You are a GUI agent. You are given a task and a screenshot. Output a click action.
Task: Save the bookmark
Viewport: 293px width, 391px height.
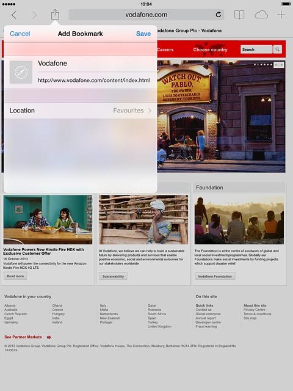[x=143, y=34]
